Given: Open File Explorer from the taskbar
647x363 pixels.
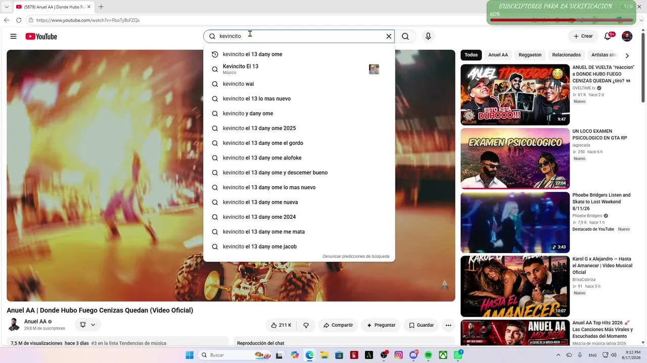Looking at the screenshot, I should [324, 355].
